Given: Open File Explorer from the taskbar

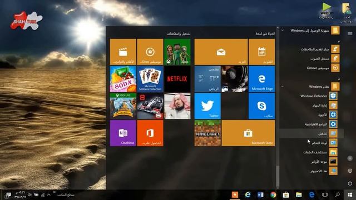Looking at the screenshot, I should [299, 195].
